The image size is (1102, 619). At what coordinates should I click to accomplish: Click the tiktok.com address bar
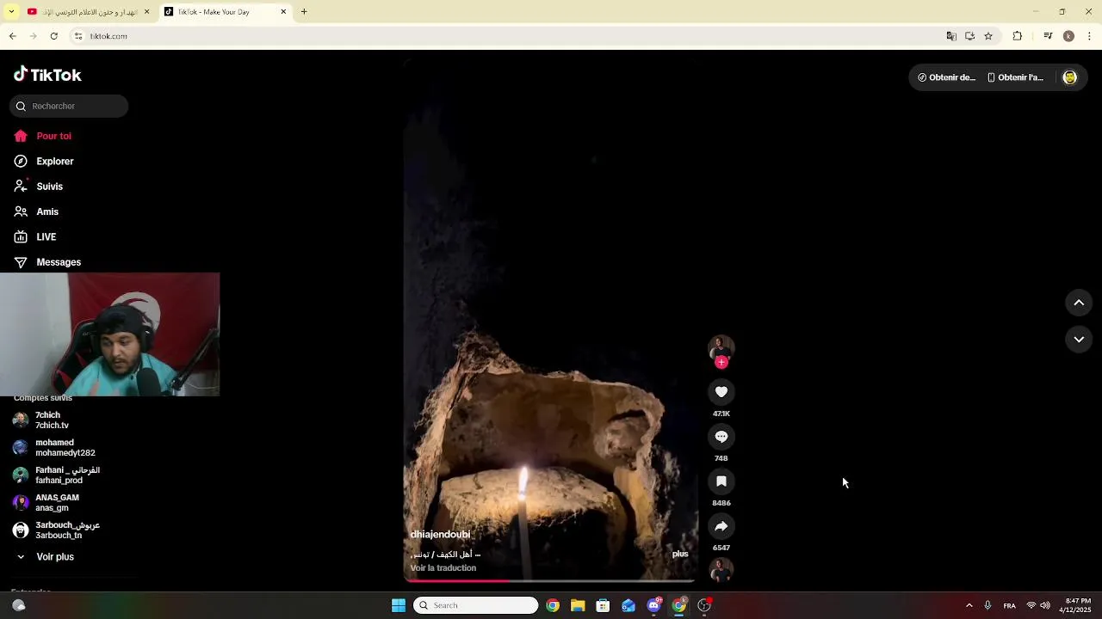pos(508,36)
